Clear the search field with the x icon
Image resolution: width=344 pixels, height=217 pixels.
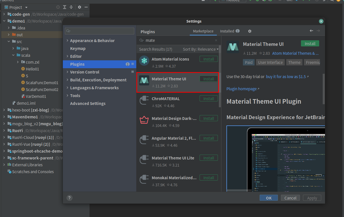216,40
